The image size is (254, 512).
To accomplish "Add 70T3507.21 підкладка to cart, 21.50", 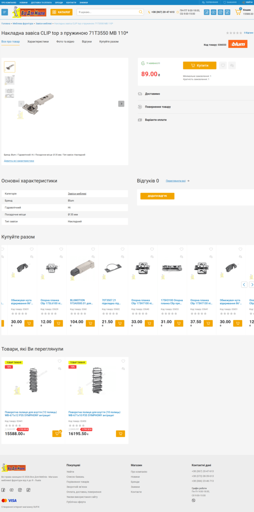I will click(x=120, y=323).
